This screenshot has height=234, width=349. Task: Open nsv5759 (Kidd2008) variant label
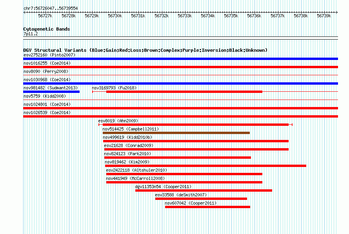(x=45, y=96)
